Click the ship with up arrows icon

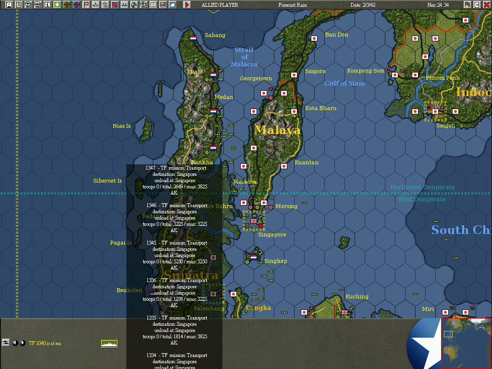(124, 5)
